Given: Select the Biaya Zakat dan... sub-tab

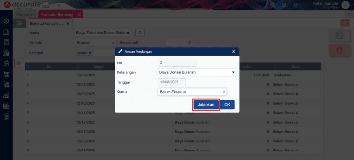Looking at the screenshot, I should 47,23.
